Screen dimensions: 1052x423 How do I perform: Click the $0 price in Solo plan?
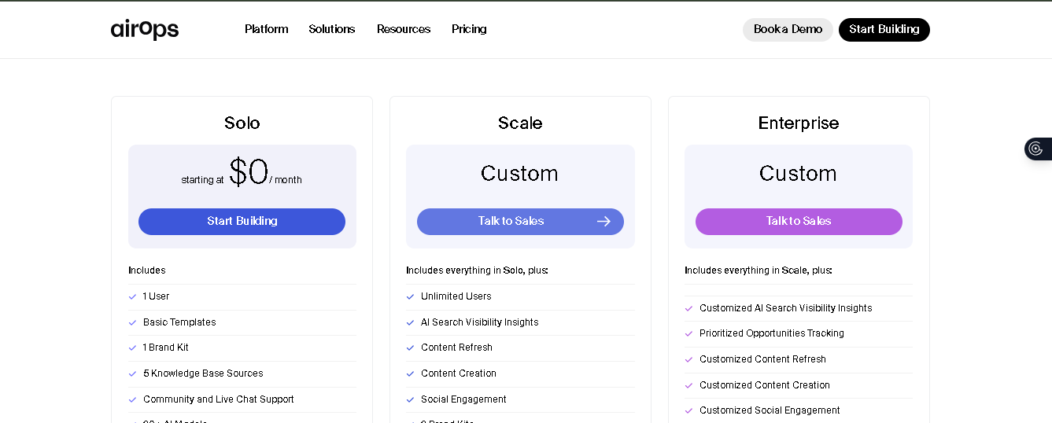(x=249, y=172)
